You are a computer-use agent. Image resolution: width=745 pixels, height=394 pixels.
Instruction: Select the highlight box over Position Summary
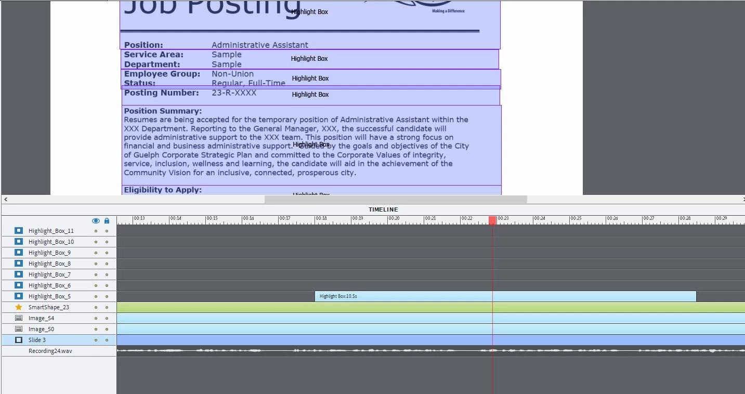pos(311,145)
